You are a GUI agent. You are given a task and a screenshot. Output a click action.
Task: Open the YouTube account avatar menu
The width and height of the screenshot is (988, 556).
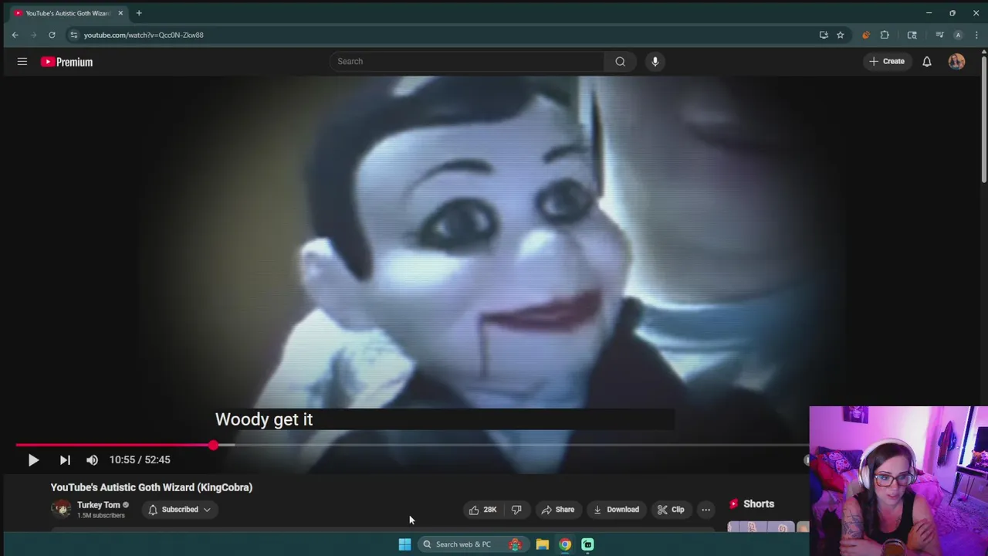click(956, 62)
